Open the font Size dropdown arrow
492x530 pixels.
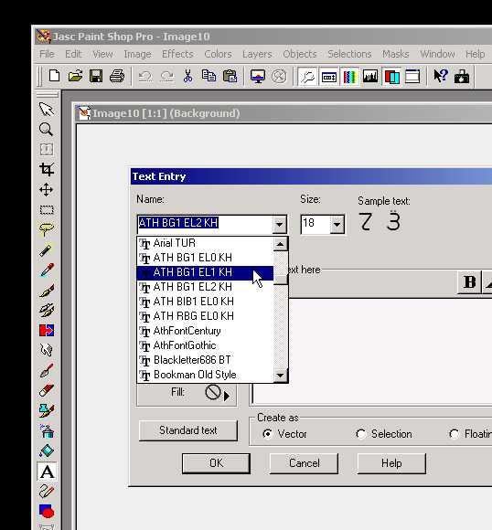coord(337,224)
